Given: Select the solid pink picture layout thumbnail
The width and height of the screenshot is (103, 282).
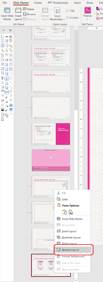Looking at the screenshot, I should coord(51,160).
